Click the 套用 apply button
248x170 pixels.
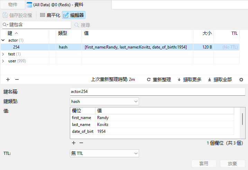point(204,164)
